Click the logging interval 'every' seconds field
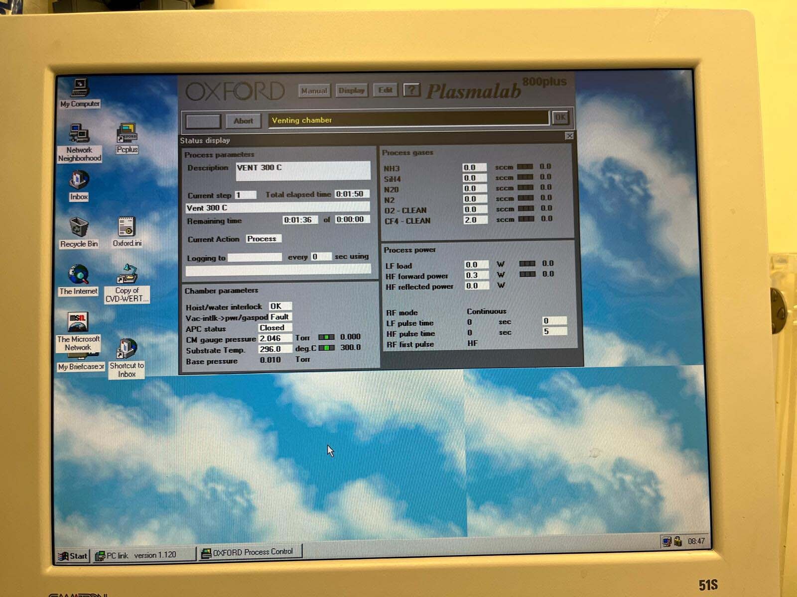The image size is (797, 597). (321, 257)
